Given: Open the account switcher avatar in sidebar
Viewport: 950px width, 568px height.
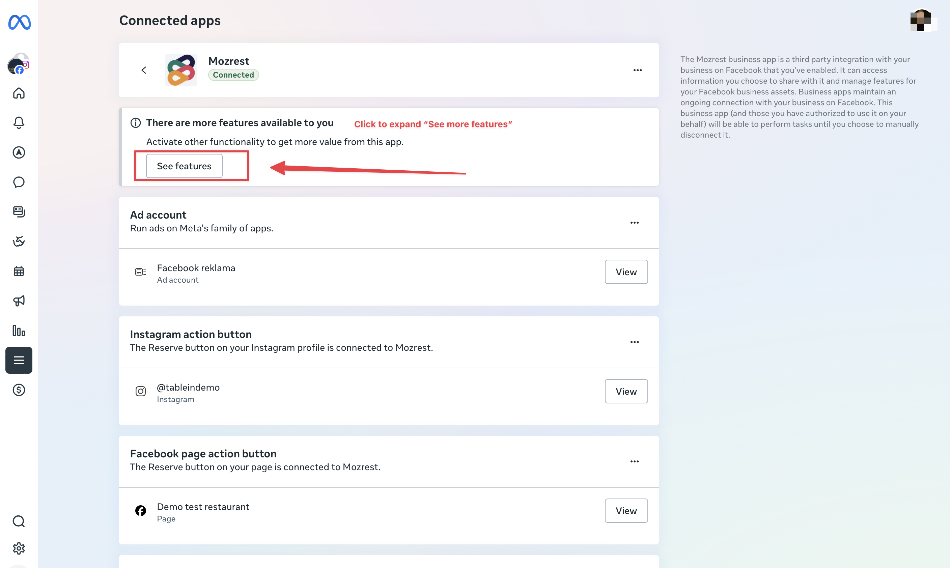Looking at the screenshot, I should [x=18, y=64].
